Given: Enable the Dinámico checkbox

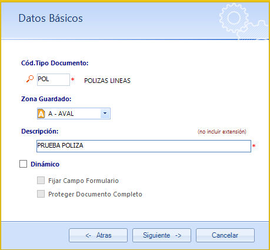Looking at the screenshot, I should (23, 164).
